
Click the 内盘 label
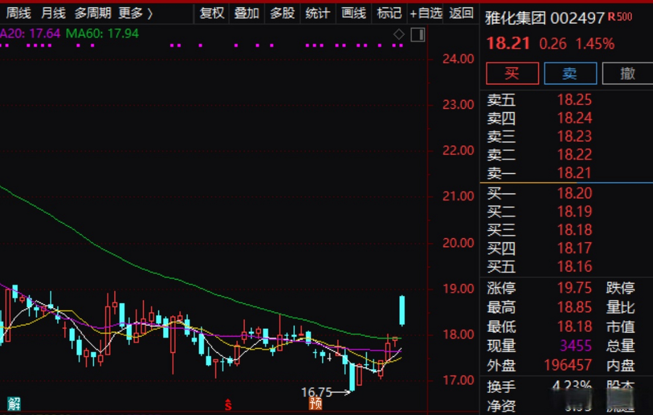pyautogui.click(x=620, y=365)
